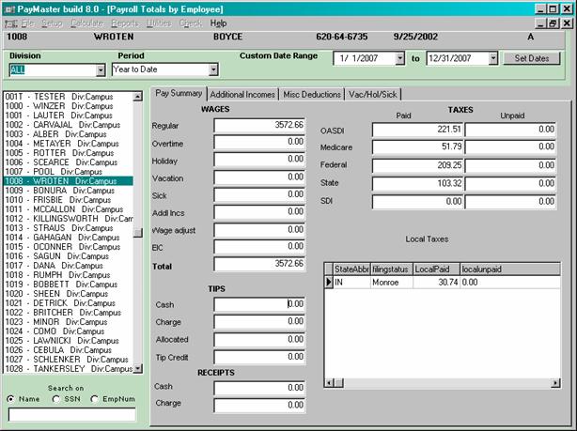Select employee 001T - TESTER in list
The image size is (577, 431).
tap(68, 97)
